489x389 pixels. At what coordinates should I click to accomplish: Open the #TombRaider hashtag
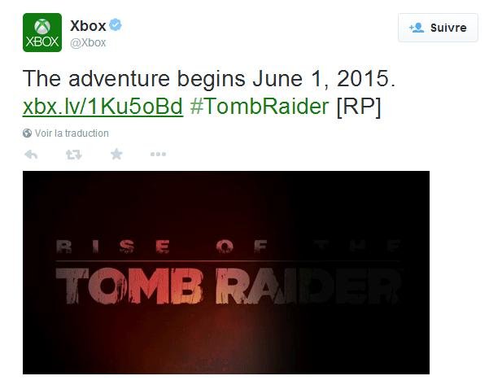(x=260, y=107)
